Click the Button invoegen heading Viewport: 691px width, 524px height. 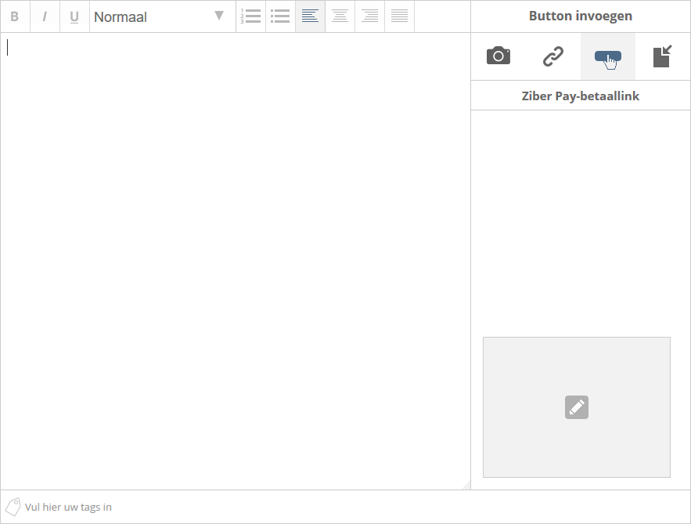point(581,16)
